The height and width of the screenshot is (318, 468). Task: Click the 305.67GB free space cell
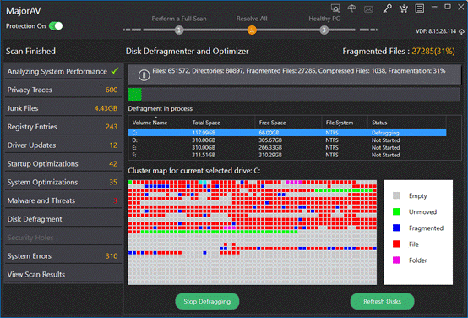tap(270, 140)
